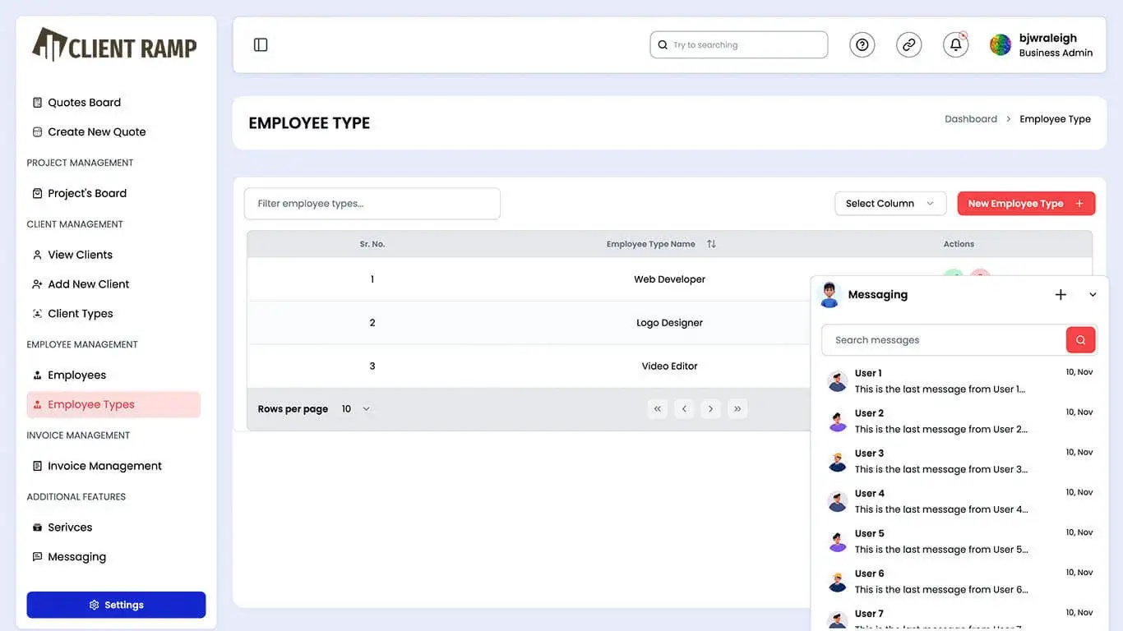This screenshot has height=631, width=1123.
Task: Start new message with plus icon
Action: (x=1061, y=295)
